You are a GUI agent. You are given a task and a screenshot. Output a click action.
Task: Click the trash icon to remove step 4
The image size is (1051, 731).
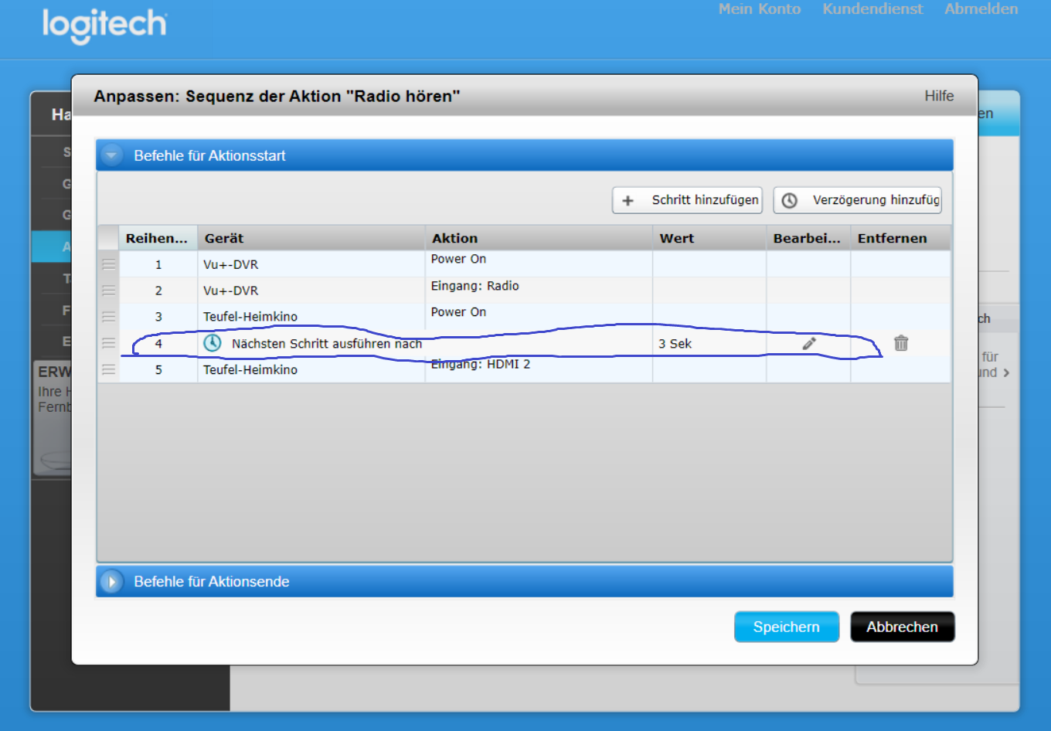pyautogui.click(x=901, y=343)
